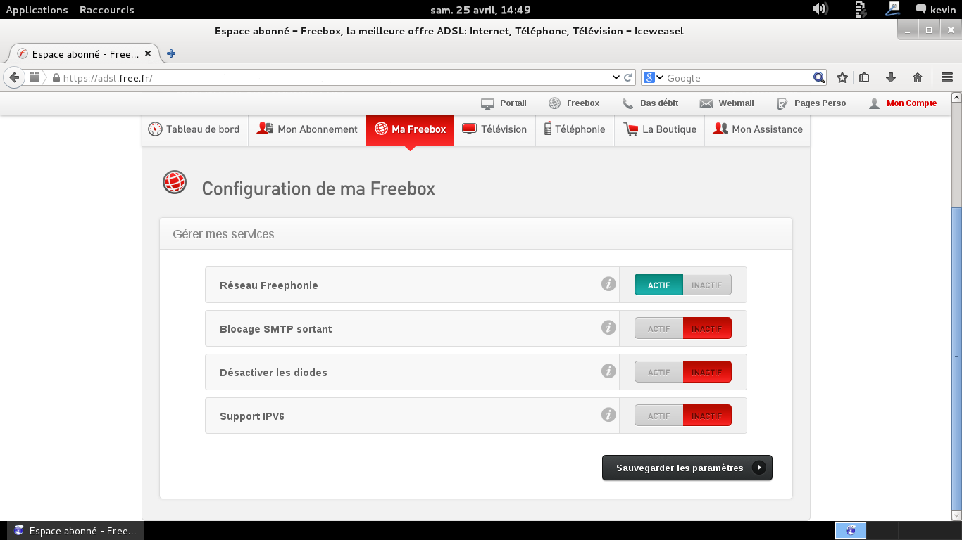This screenshot has height=540, width=962.
Task: Click the volume speaker icon
Action: [x=819, y=9]
